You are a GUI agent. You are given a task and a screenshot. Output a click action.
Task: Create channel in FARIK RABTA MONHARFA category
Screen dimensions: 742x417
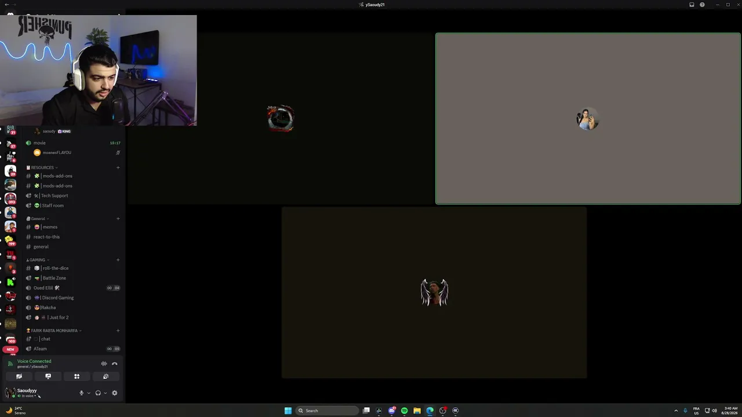tap(118, 330)
